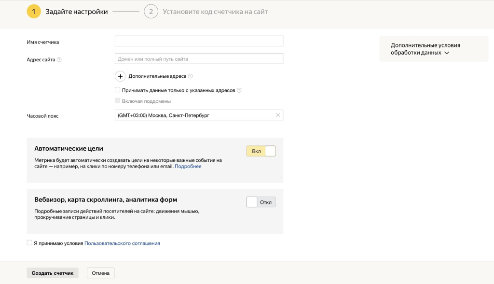
Task: Open the Пользовательского соглашения link
Action: point(122,243)
